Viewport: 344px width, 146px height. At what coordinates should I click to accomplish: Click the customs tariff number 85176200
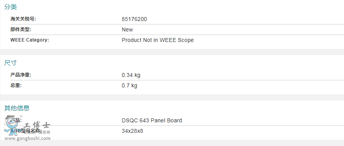coord(134,19)
